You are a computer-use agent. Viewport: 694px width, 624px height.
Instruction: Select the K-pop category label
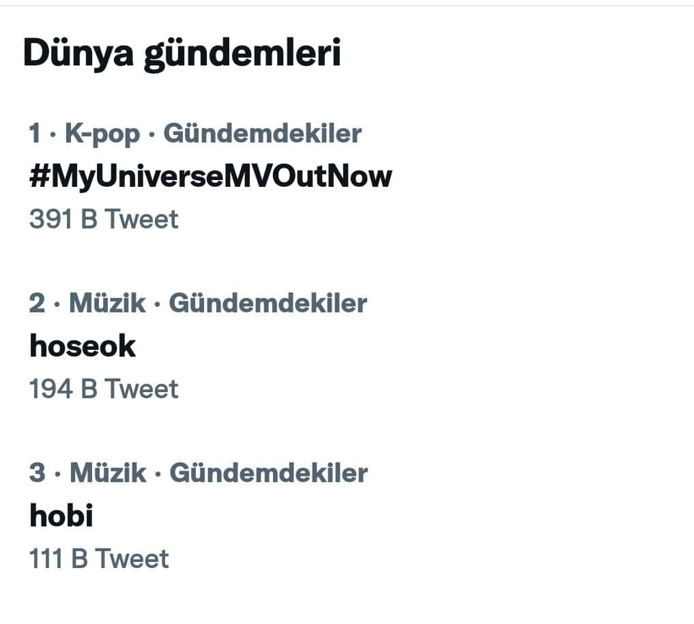pos(102,134)
